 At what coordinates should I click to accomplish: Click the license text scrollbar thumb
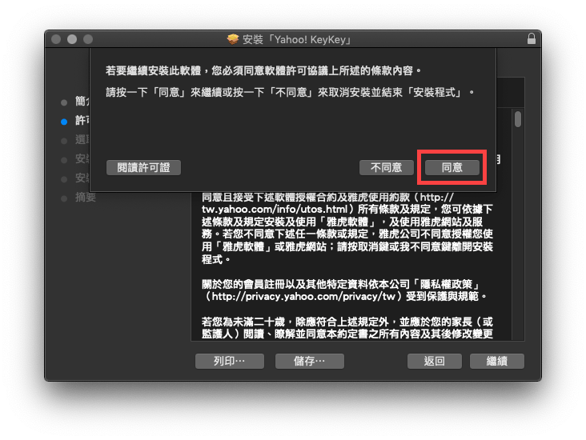point(518,119)
